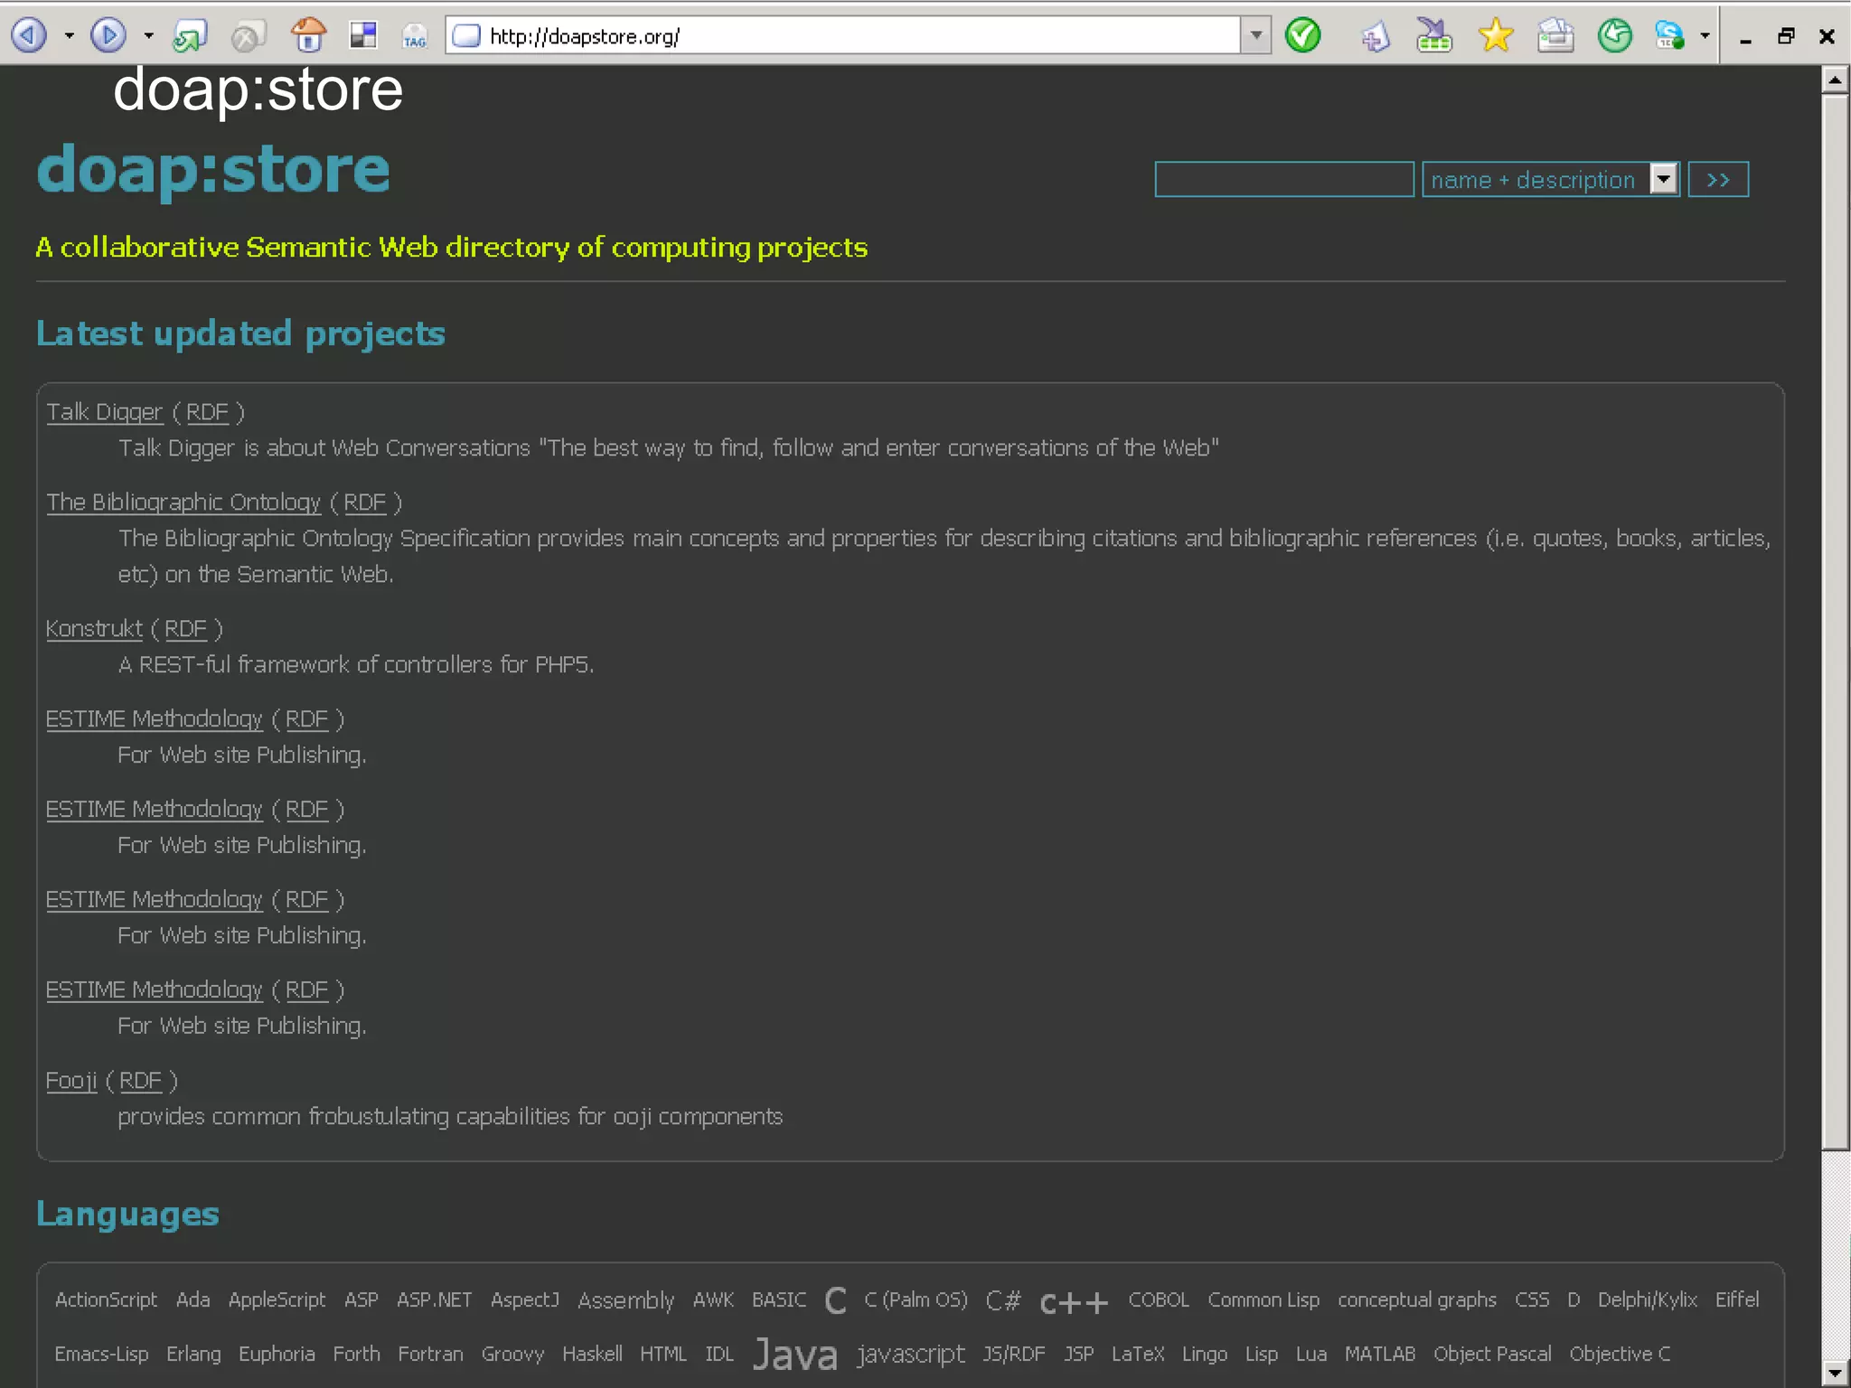Select the javascript language tag
Image resolution: width=1851 pixels, height=1388 pixels.
click(911, 1355)
